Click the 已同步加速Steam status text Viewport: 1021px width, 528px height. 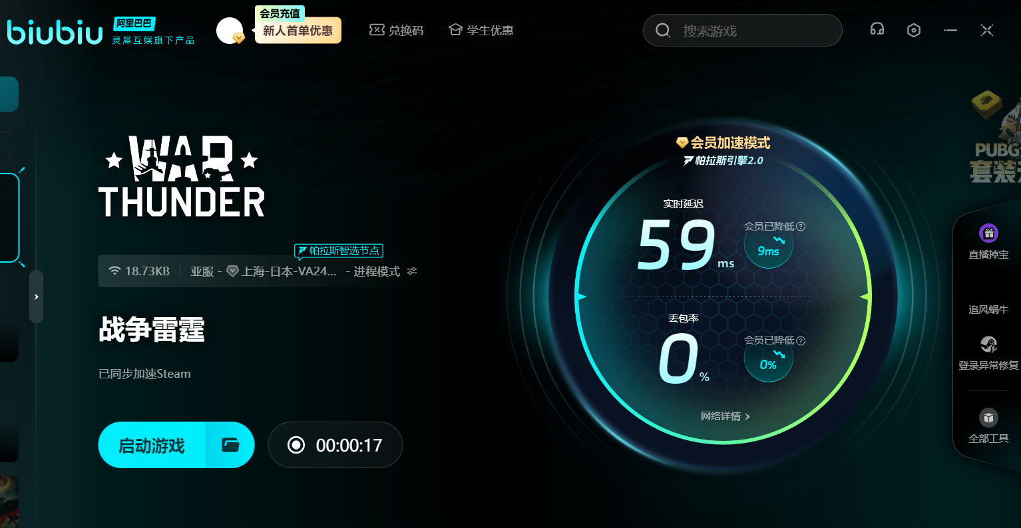144,374
